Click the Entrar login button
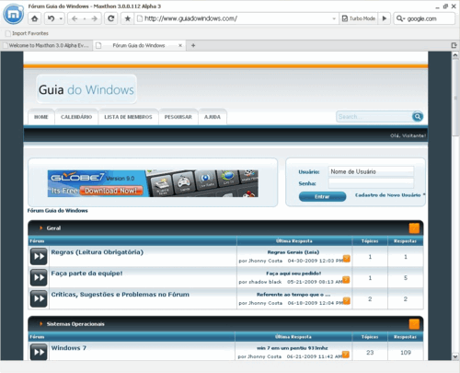 [322, 196]
